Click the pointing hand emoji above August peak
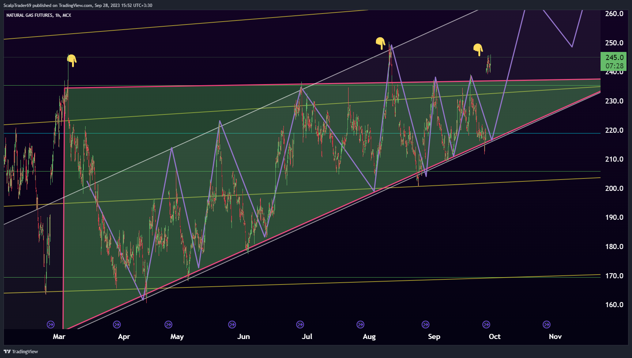The image size is (632, 358). point(380,43)
